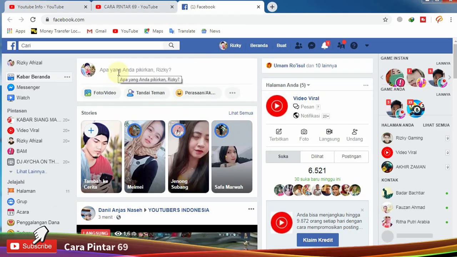This screenshot has width=457, height=257.
Task: Open Safa Marwah's story
Action: pyautogui.click(x=232, y=157)
